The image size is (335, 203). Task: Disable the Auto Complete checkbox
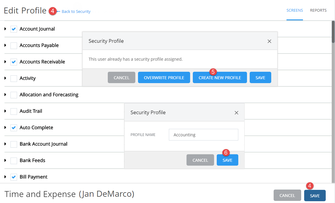pos(14,128)
